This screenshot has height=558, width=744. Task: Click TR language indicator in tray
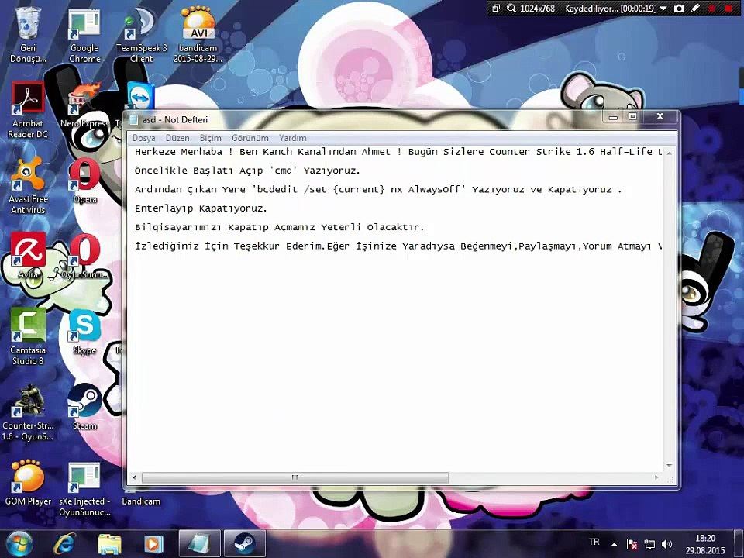point(594,542)
